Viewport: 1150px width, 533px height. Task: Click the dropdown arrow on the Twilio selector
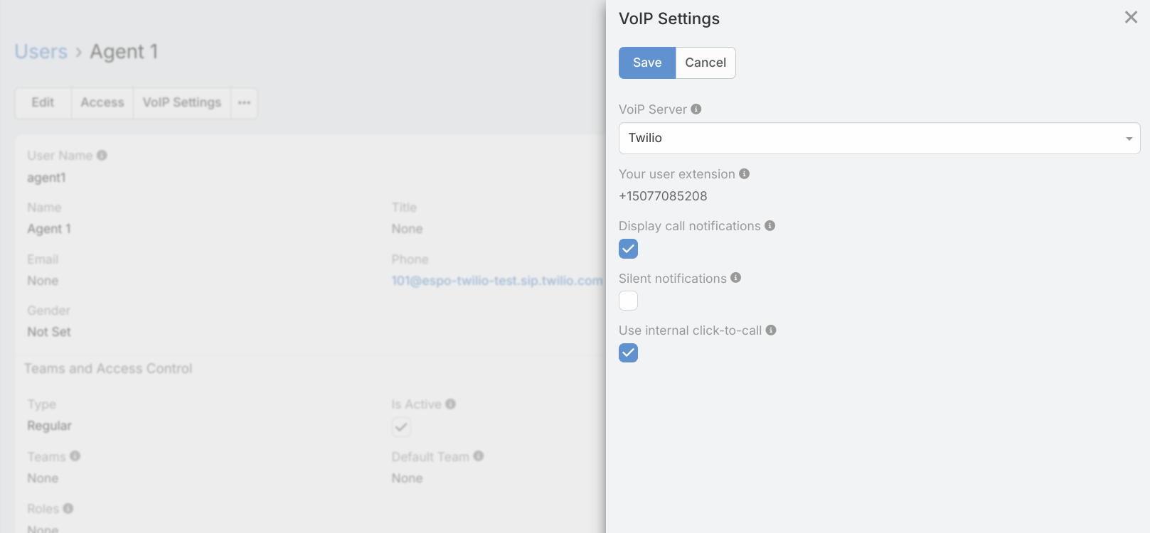click(1128, 138)
